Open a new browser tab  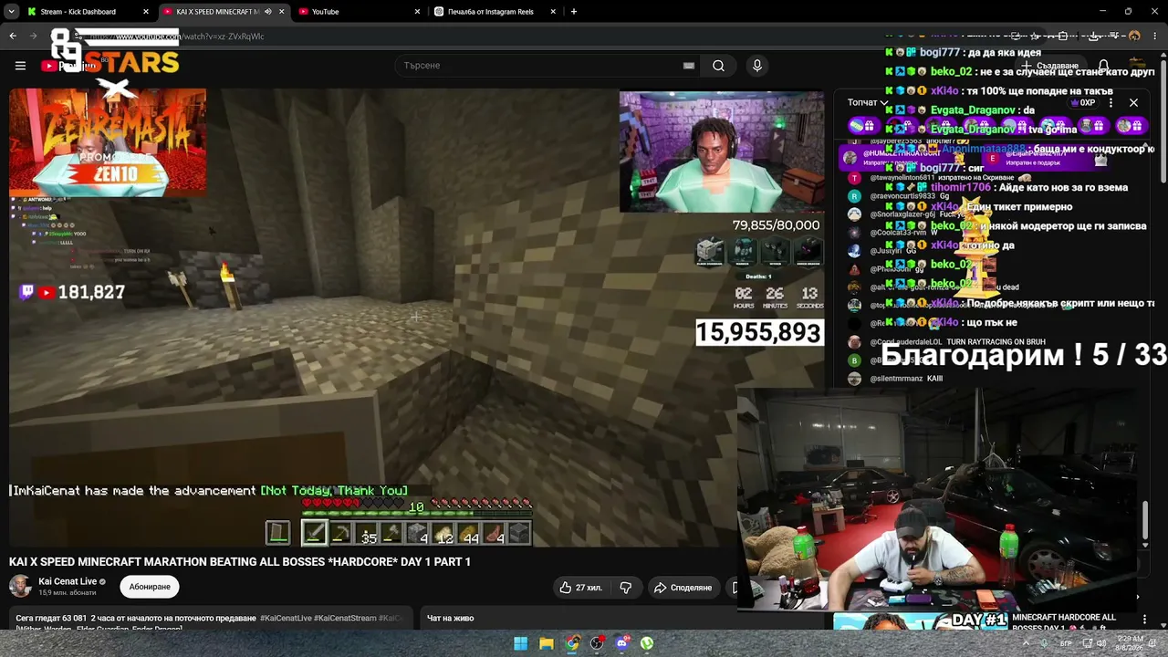pos(574,12)
